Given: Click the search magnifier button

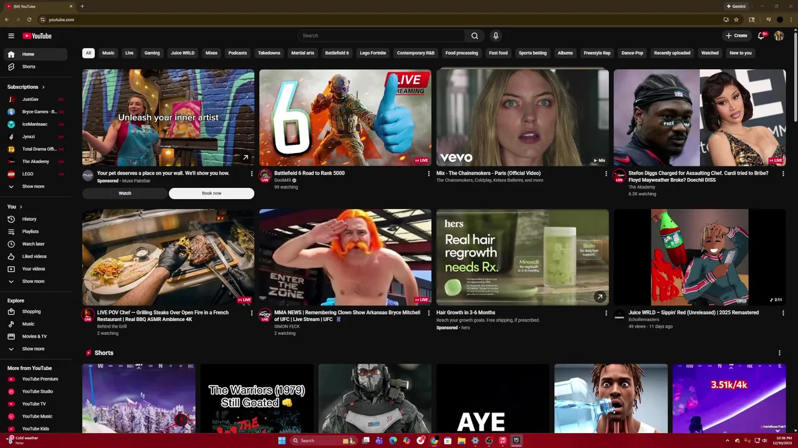Looking at the screenshot, I should 474,35.
